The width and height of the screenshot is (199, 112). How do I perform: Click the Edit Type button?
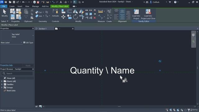coord(28,43)
